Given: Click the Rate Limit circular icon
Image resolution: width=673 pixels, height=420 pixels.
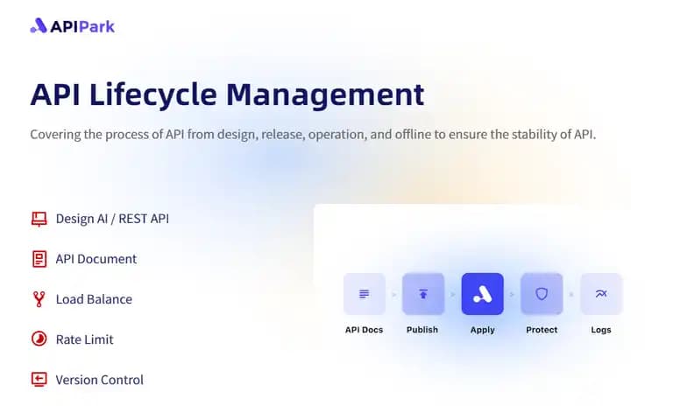Looking at the screenshot, I should 39,339.
